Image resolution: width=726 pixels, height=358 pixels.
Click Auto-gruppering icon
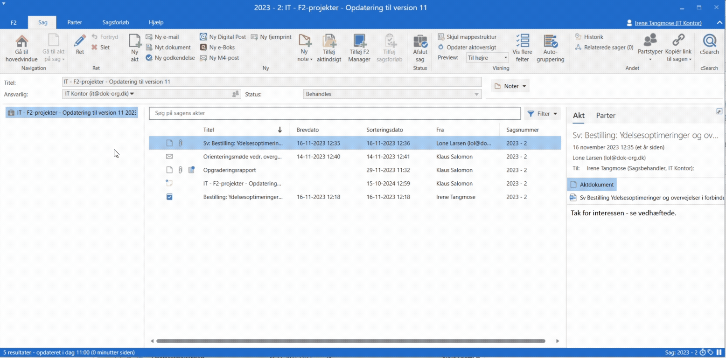550,42
